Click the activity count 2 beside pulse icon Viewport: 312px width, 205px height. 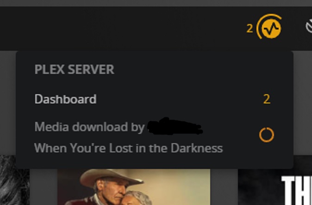[x=250, y=29]
